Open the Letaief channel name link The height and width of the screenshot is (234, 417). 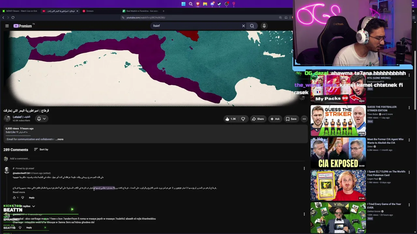pyautogui.click(x=22, y=117)
